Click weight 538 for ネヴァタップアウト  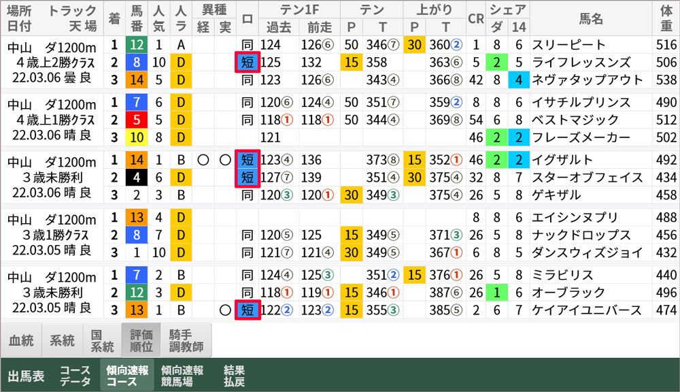666,80
